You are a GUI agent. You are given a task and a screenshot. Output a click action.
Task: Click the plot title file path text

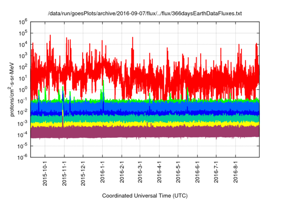[145, 13]
